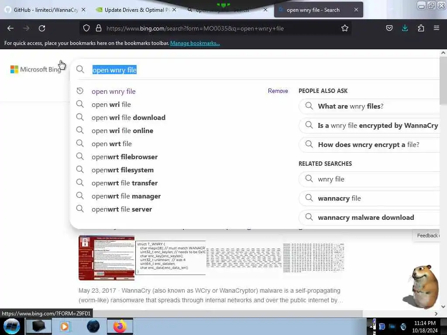447x335 pixels.
Task: Choose suggestion openwrt file manager
Action: pos(126,196)
